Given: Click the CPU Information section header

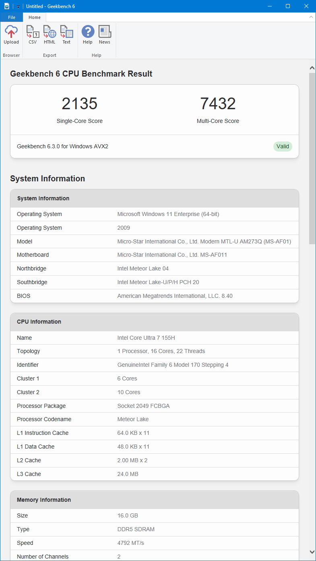Looking at the screenshot, I should click(x=39, y=322).
